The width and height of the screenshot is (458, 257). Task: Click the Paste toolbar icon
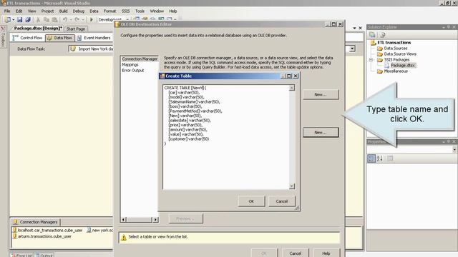(x=54, y=19)
